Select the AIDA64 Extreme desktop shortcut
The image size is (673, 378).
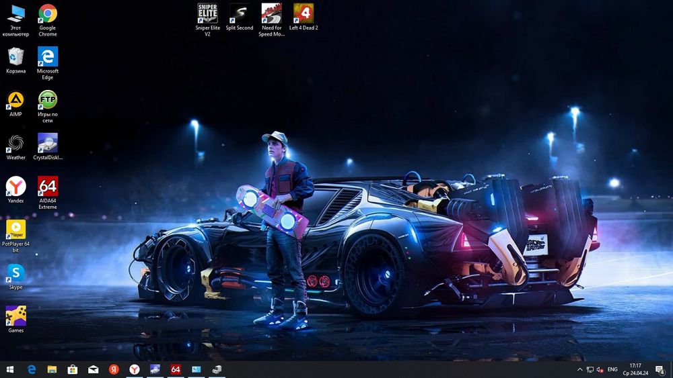pos(48,193)
